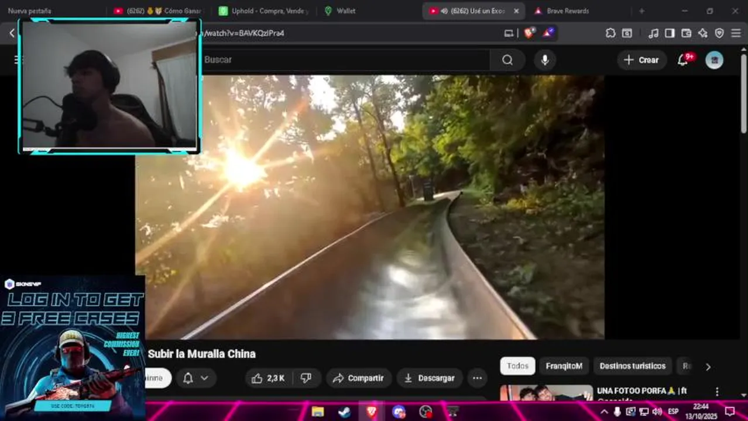The height and width of the screenshot is (421, 748).
Task: Open File Explorer from the taskbar
Action: (x=318, y=412)
